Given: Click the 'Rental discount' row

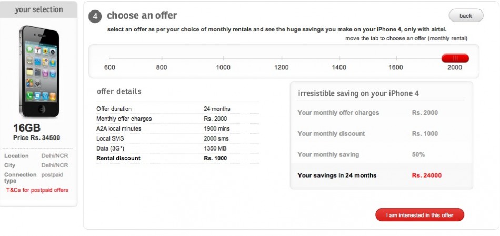Looking at the screenshot, I should (x=177, y=158).
